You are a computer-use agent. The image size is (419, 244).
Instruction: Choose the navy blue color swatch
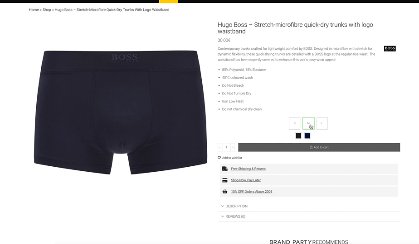(x=307, y=136)
